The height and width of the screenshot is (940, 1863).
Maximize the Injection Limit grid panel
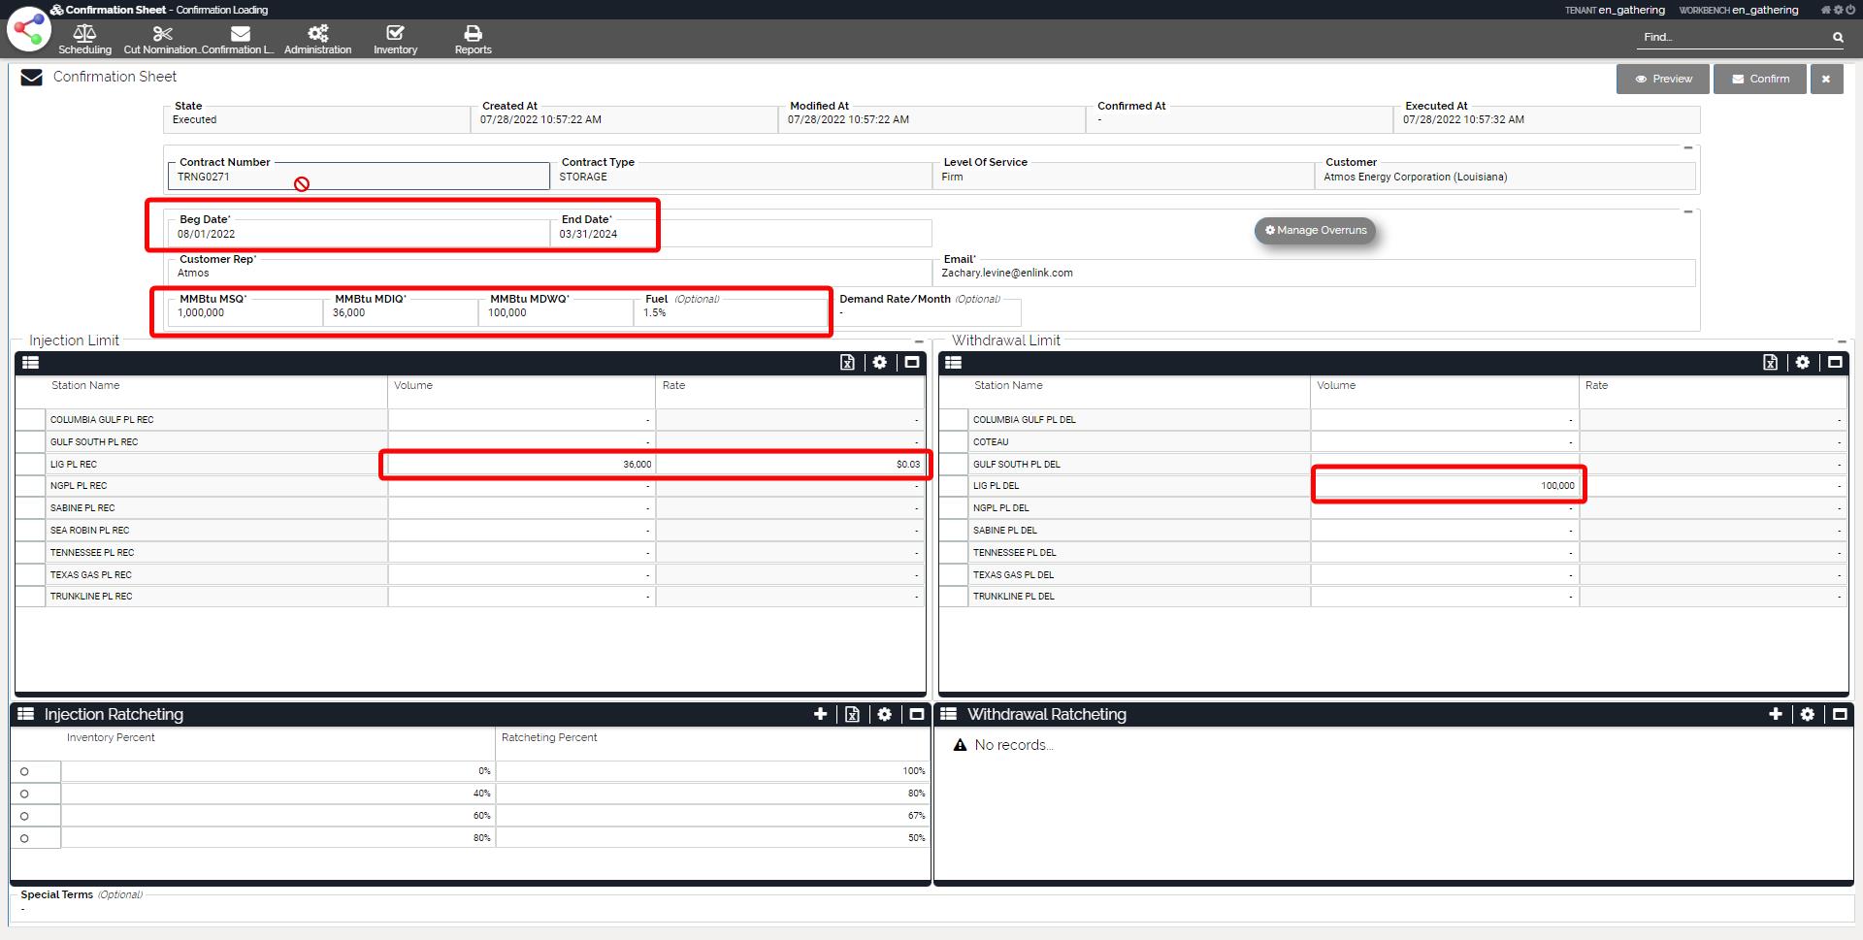click(911, 363)
